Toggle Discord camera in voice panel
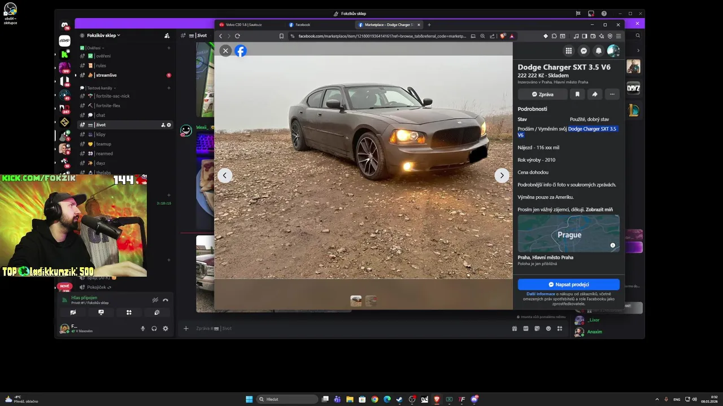 click(73, 312)
